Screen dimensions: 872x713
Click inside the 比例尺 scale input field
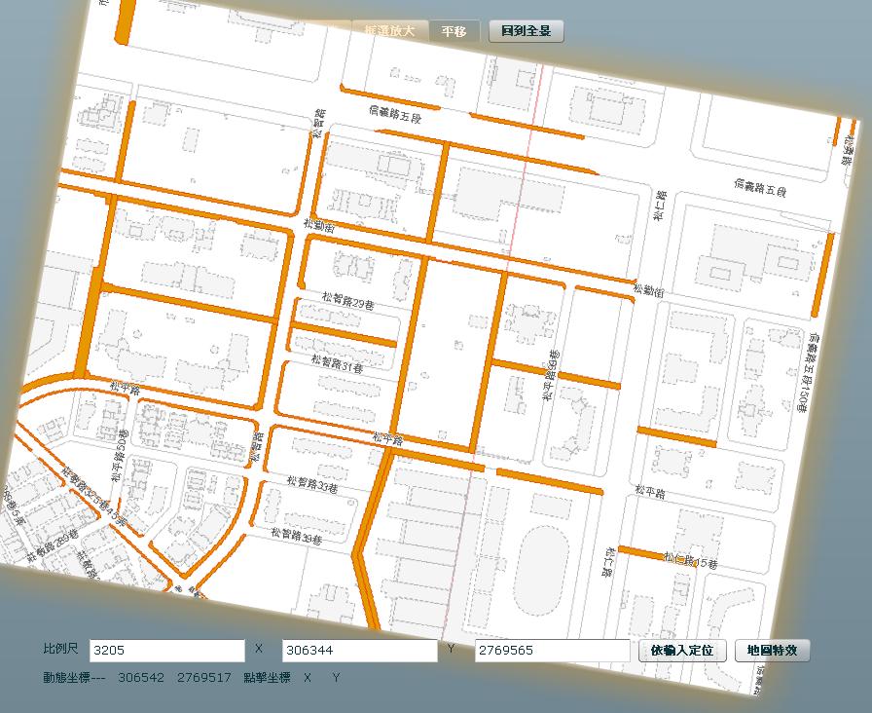click(165, 650)
